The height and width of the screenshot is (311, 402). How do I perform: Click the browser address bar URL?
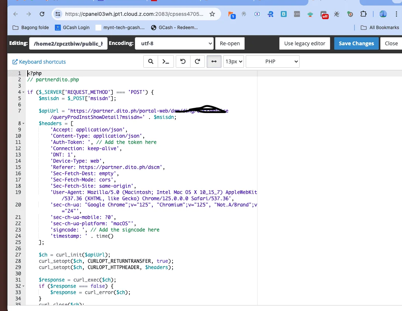(x=134, y=14)
